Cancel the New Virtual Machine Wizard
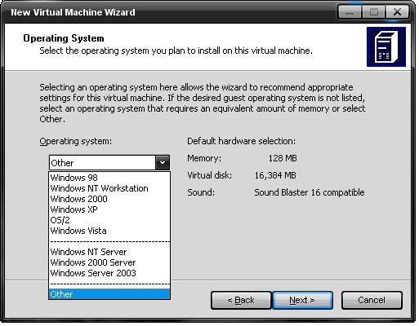This screenshot has width=419, height=326. 372,300
